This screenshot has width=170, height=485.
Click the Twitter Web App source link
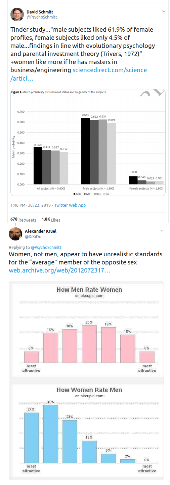click(70, 205)
